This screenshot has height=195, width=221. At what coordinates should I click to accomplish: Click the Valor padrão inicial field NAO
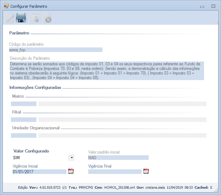click(x=118, y=158)
